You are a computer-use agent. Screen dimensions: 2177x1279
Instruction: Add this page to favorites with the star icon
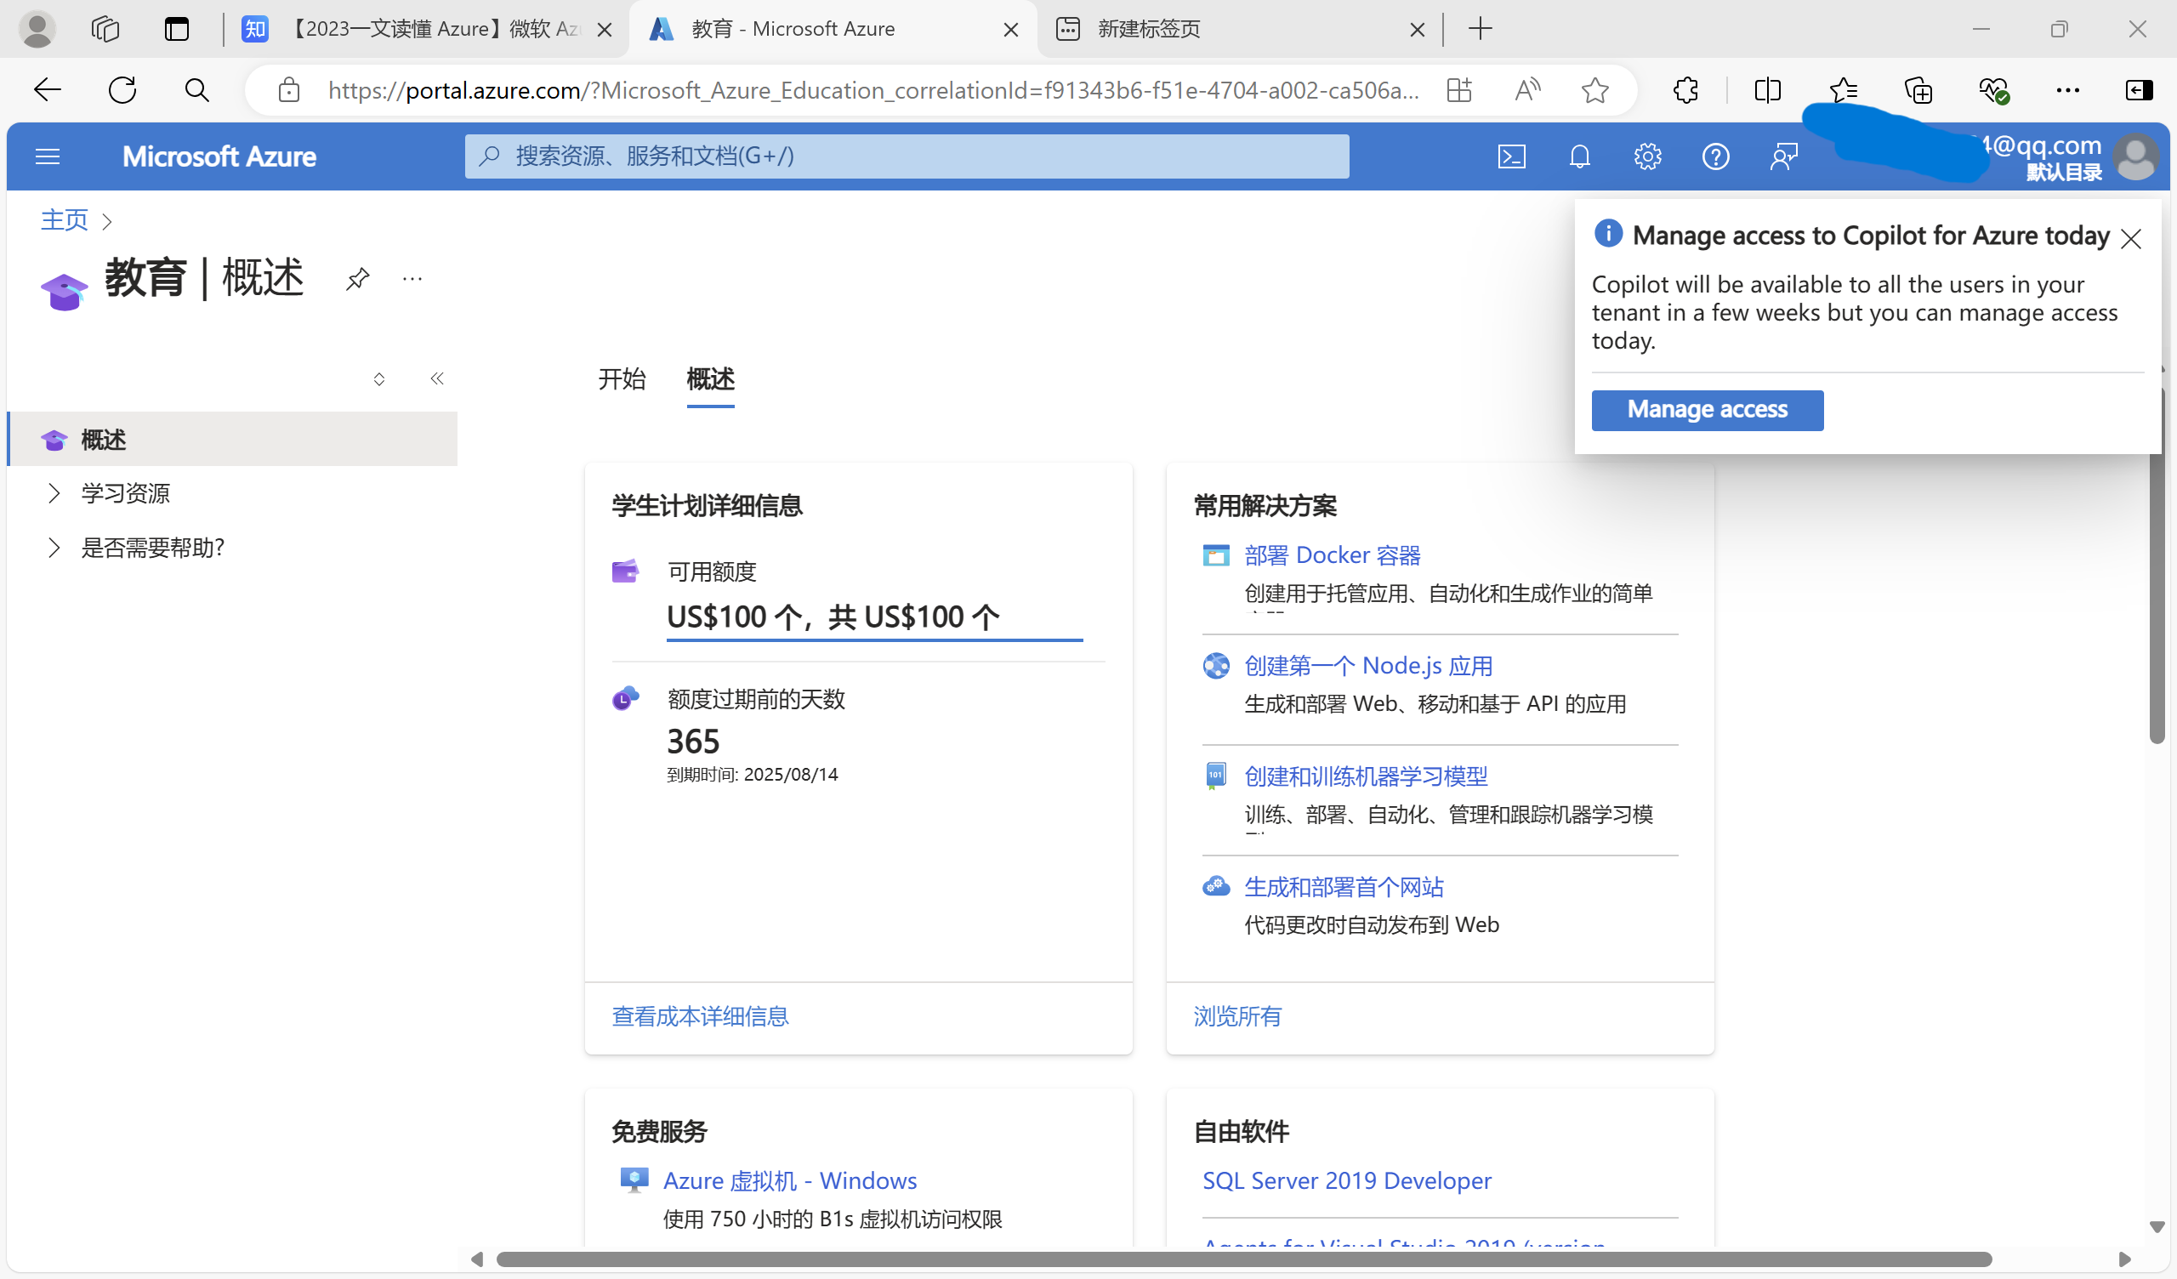click(x=1594, y=90)
